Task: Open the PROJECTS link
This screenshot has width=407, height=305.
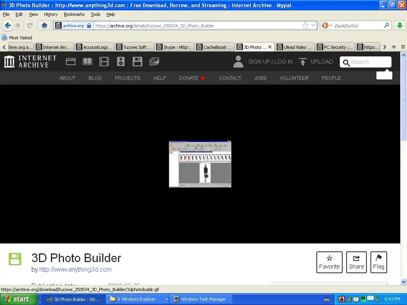Action: tap(128, 78)
